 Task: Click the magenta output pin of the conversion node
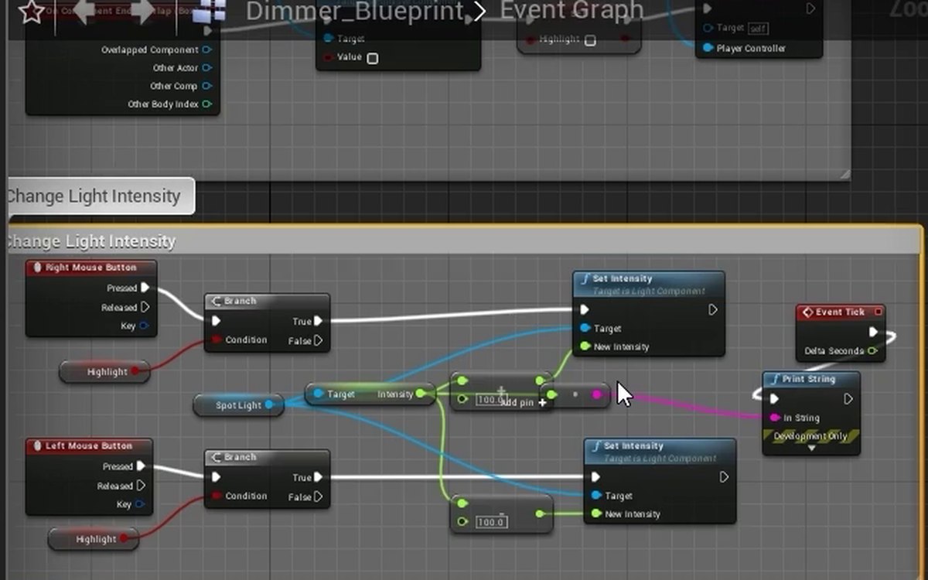pos(597,394)
